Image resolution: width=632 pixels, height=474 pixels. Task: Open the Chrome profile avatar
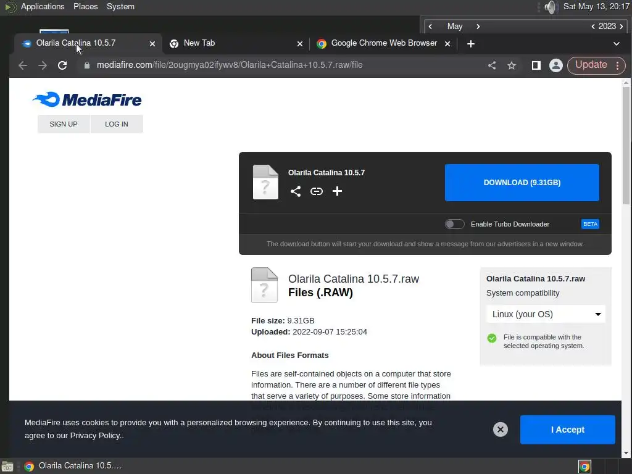[556, 65]
